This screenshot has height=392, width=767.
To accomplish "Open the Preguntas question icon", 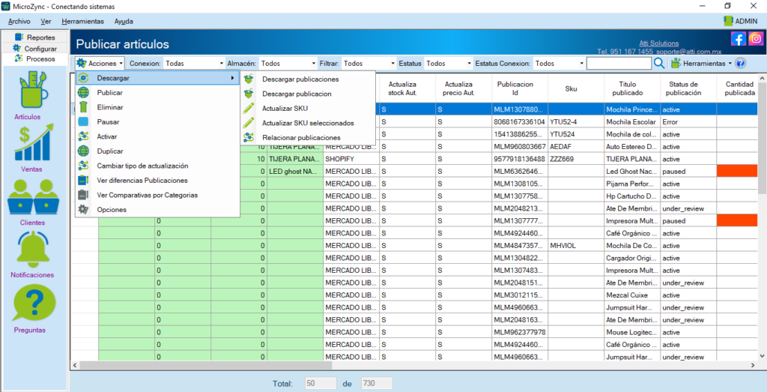I will click(34, 303).
